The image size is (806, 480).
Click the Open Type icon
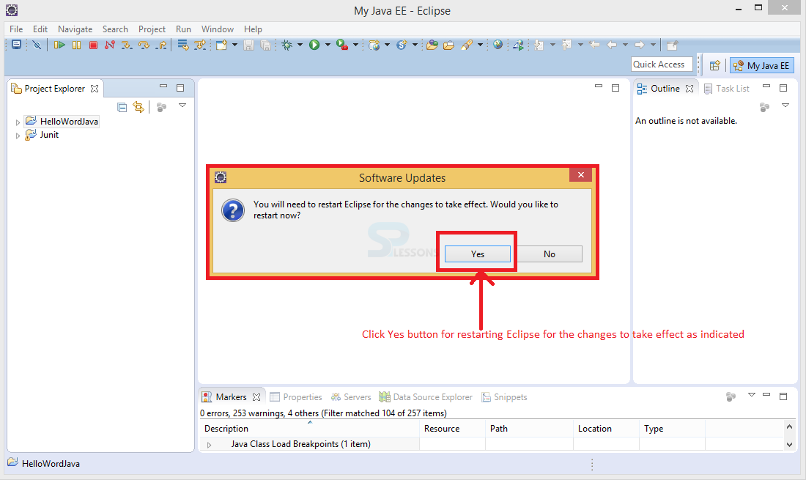coord(432,45)
